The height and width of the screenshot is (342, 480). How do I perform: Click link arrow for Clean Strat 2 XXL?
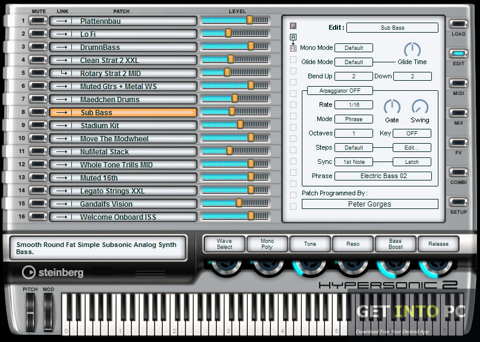[62, 60]
